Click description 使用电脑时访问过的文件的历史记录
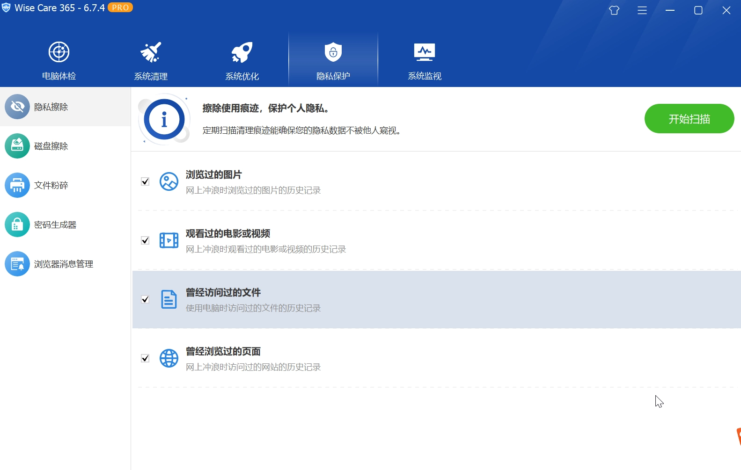 253,308
